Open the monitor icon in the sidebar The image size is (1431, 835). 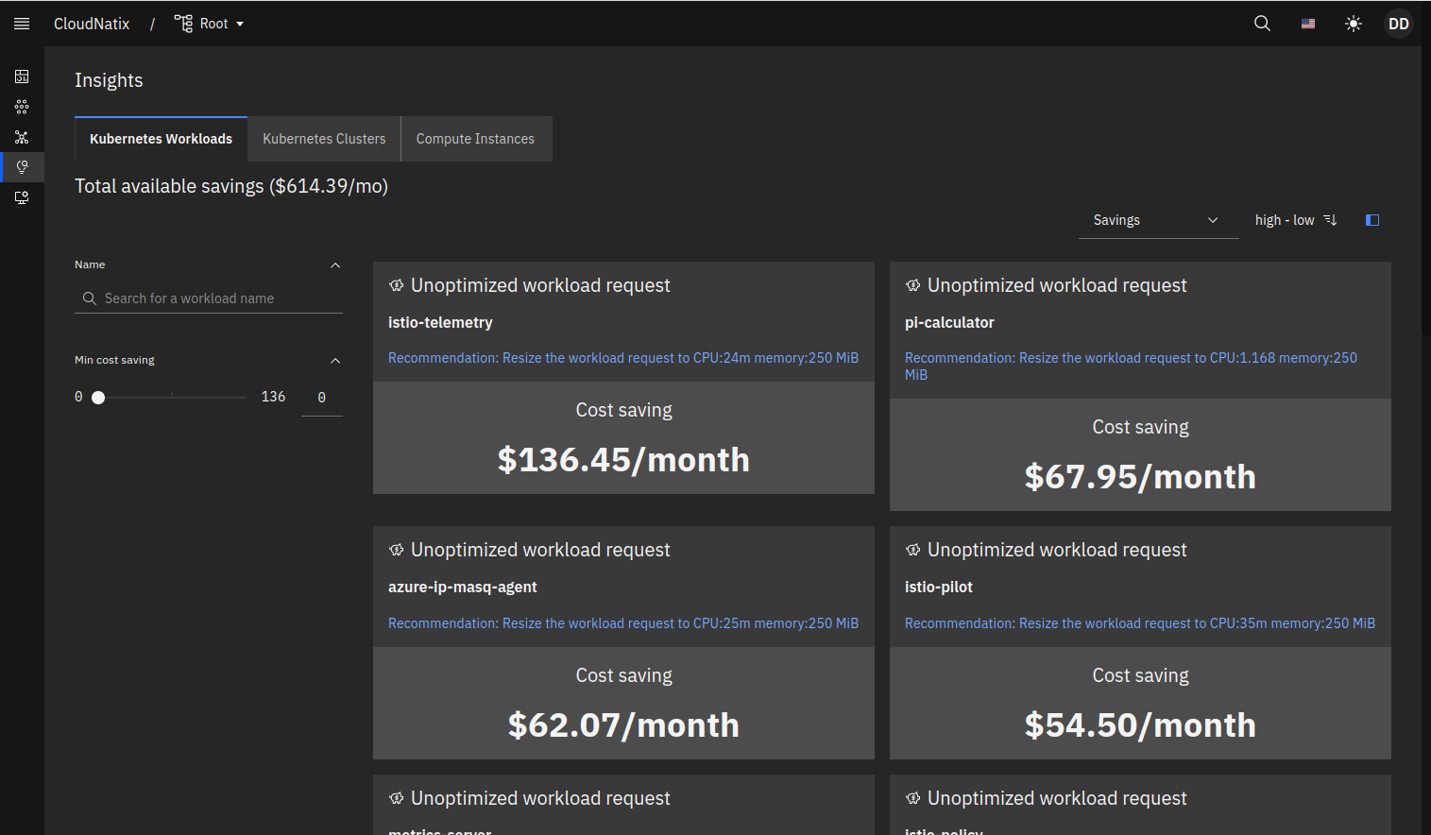pos(22,197)
